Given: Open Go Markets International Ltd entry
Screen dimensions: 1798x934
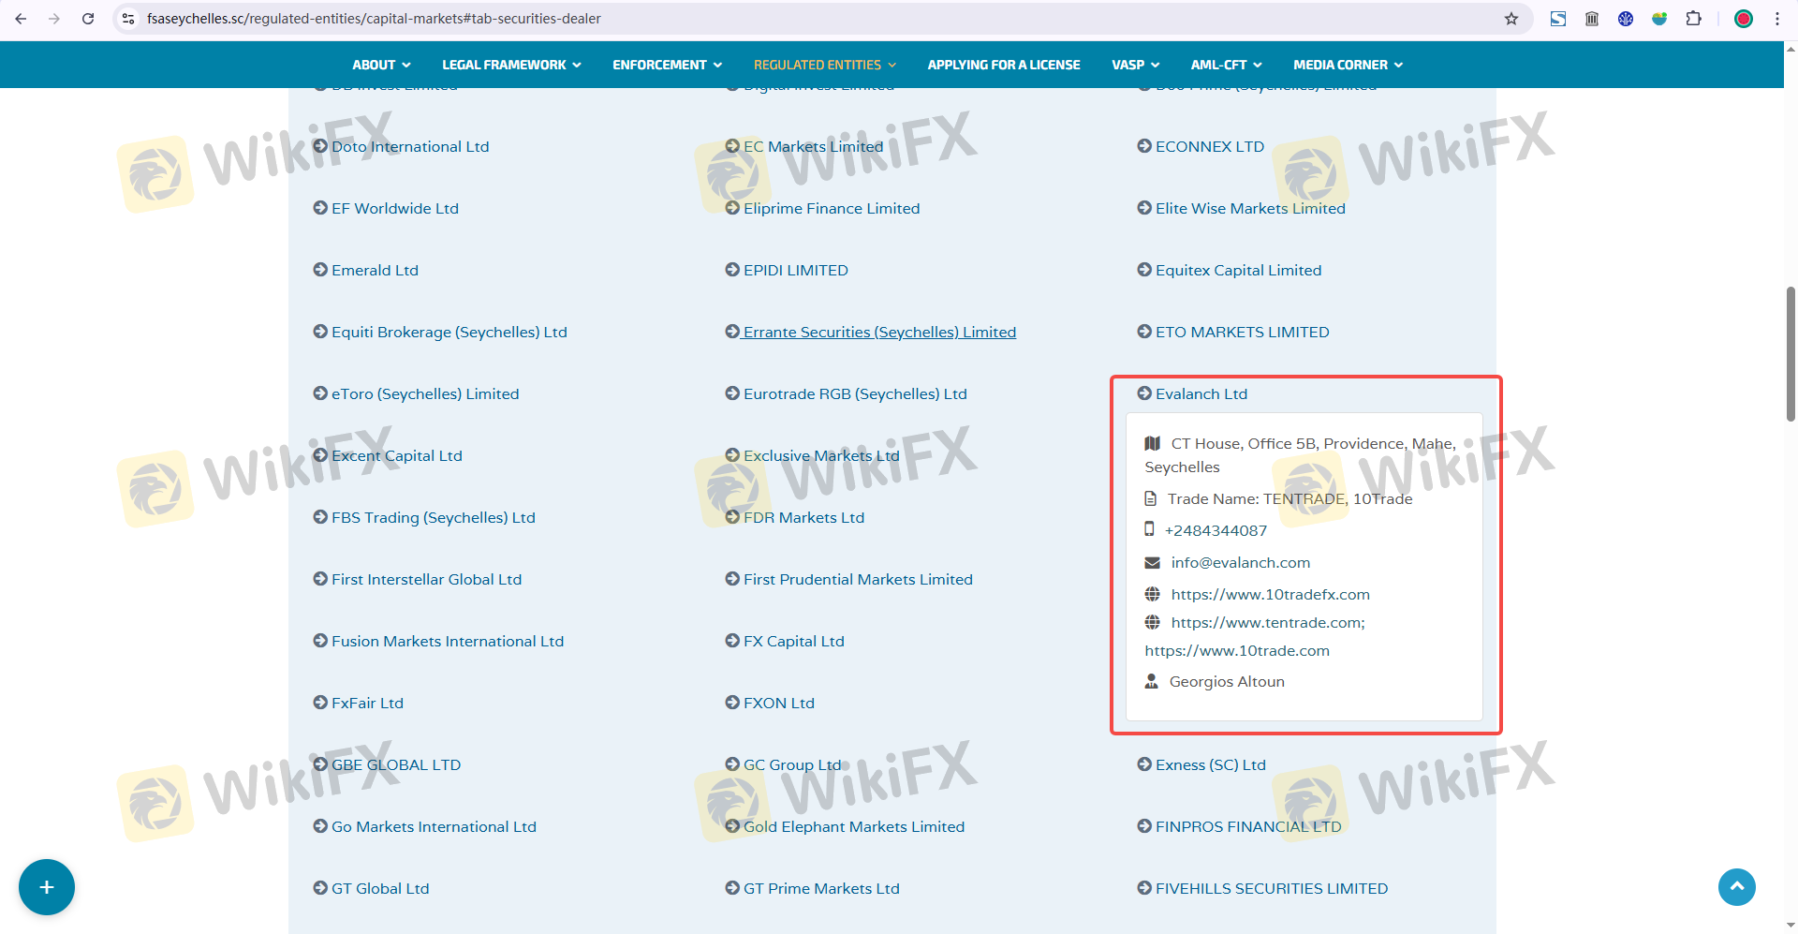Looking at the screenshot, I should (434, 826).
